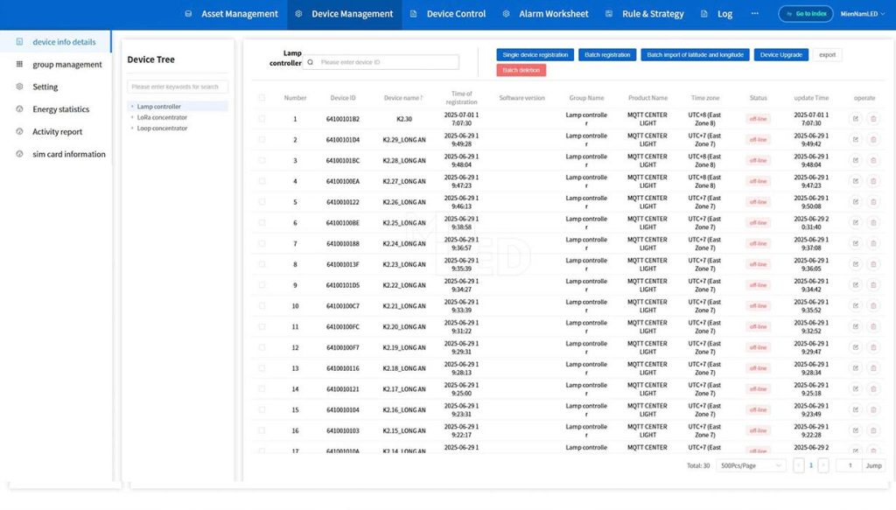
Task: Click Batch import of latitude and longitude
Action: click(x=695, y=55)
